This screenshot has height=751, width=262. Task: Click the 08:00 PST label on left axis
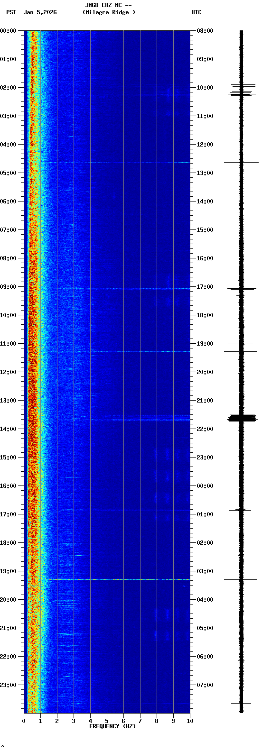tap(9, 258)
